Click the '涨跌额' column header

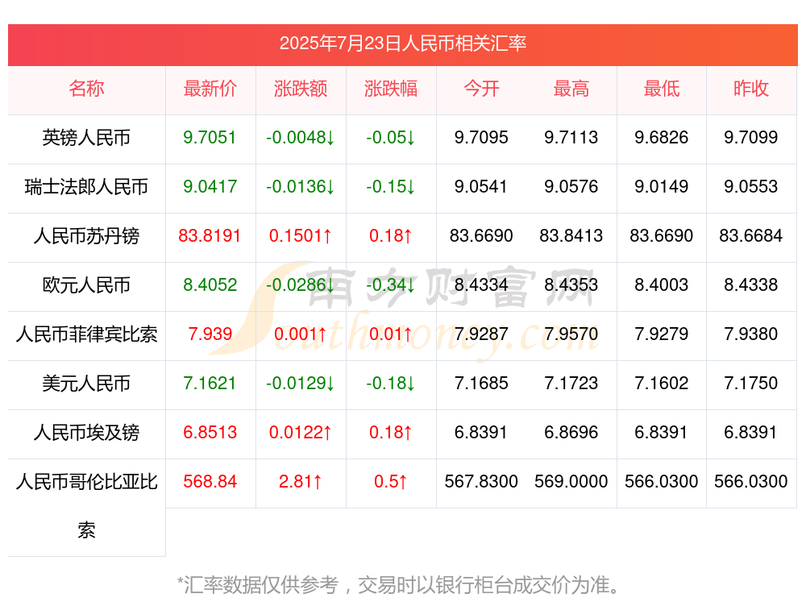click(301, 89)
